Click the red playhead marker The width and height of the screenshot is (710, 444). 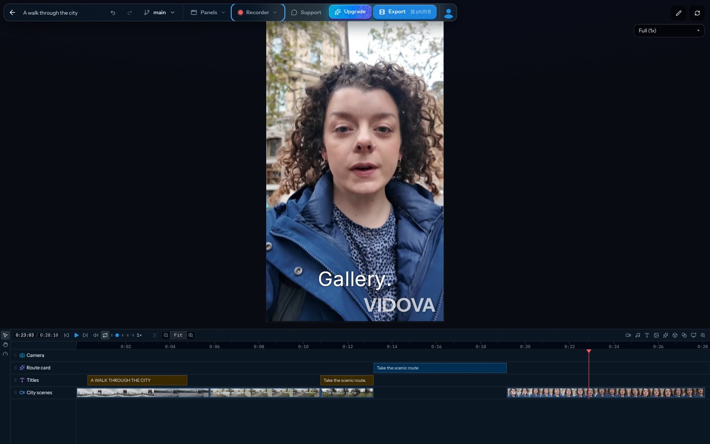[589, 351]
